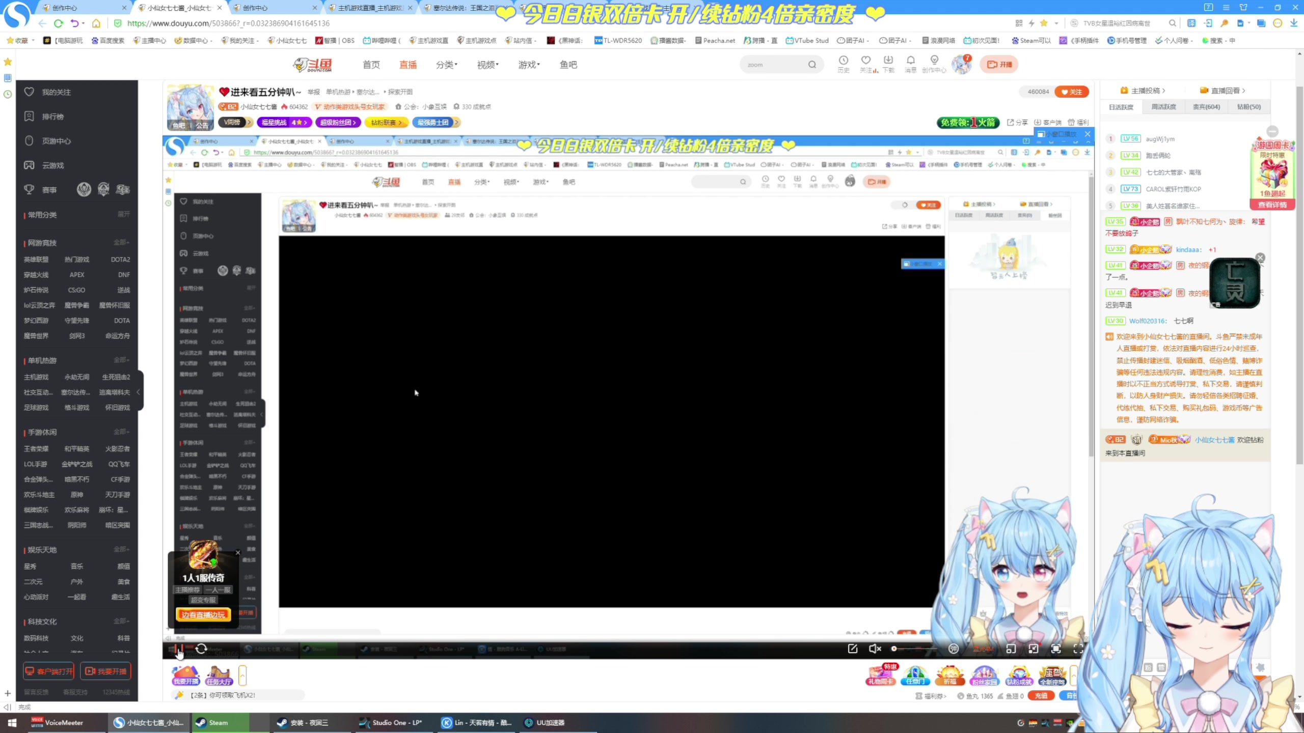Expand 常用分类 with the 展开 link
1304x733 pixels.
pyautogui.click(x=123, y=214)
